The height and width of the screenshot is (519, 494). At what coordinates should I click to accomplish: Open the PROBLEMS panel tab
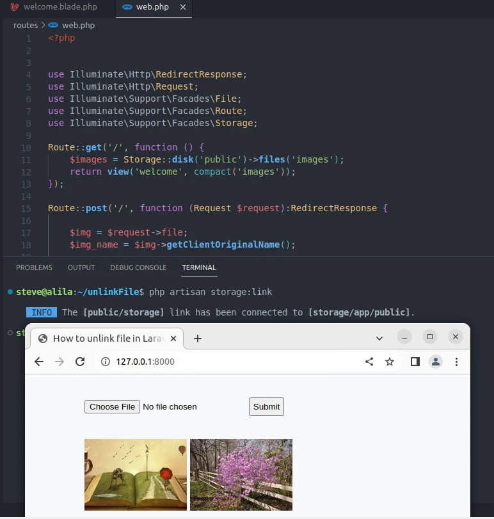34,267
